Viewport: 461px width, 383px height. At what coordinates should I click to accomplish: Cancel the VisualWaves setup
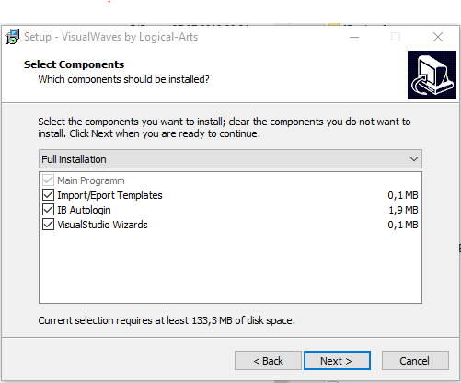415,361
